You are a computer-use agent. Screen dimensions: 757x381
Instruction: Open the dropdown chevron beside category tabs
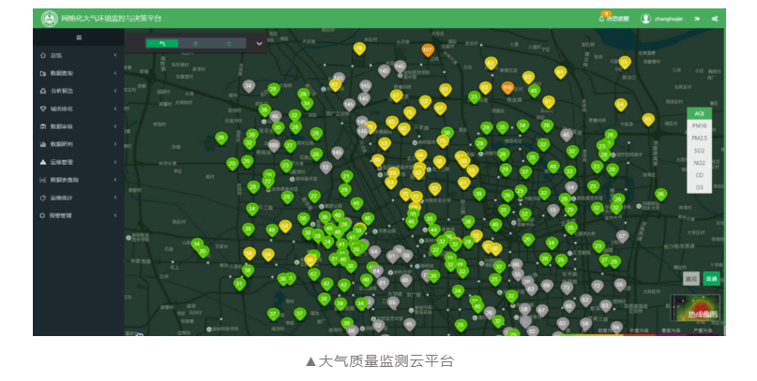pos(260,43)
